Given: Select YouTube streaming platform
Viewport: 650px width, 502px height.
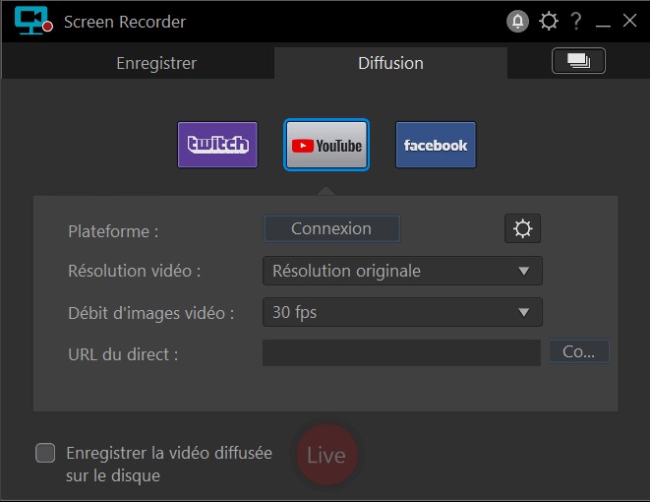Looking at the screenshot, I should pos(326,145).
